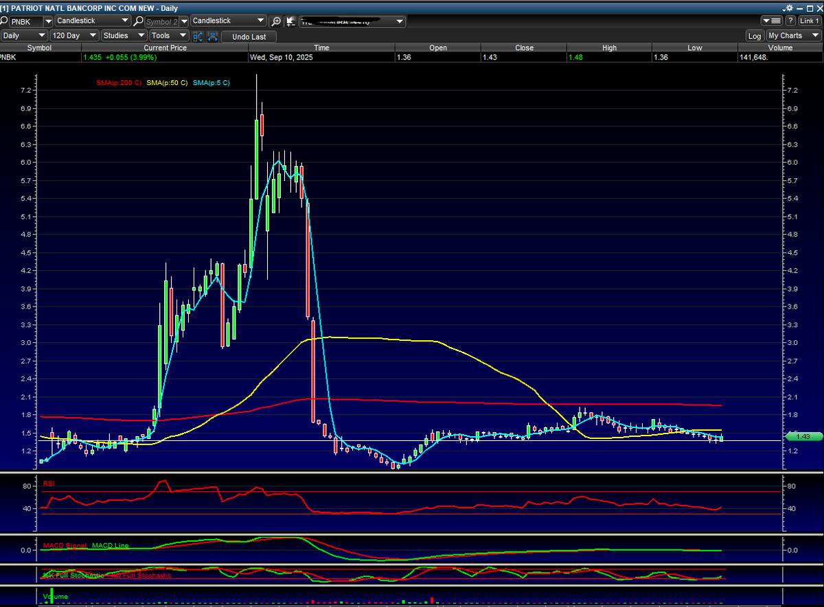Click the Symbol 2 input field
This screenshot has width=824, height=607.
tap(161, 21)
